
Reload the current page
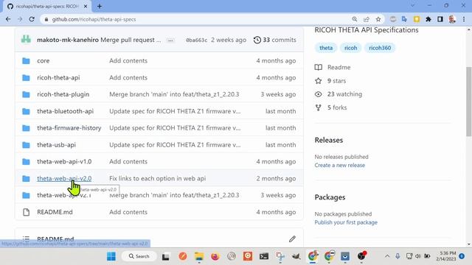point(32,19)
